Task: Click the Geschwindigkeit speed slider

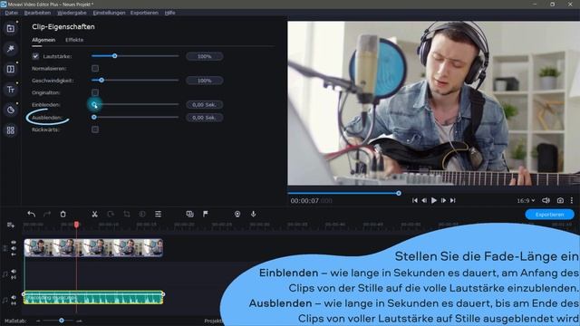Action: tap(135, 81)
